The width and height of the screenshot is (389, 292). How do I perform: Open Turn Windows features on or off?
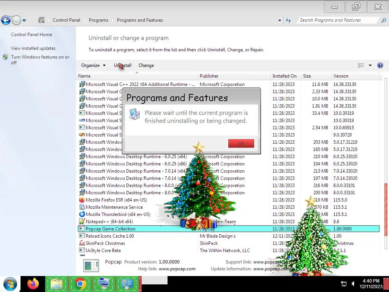coord(40,60)
